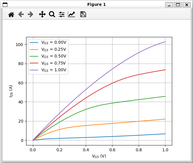Image resolution: width=193 pixels, height=163 pixels.
Task: Open the configure subplots sliders tool
Action: pyautogui.click(x=62, y=14)
